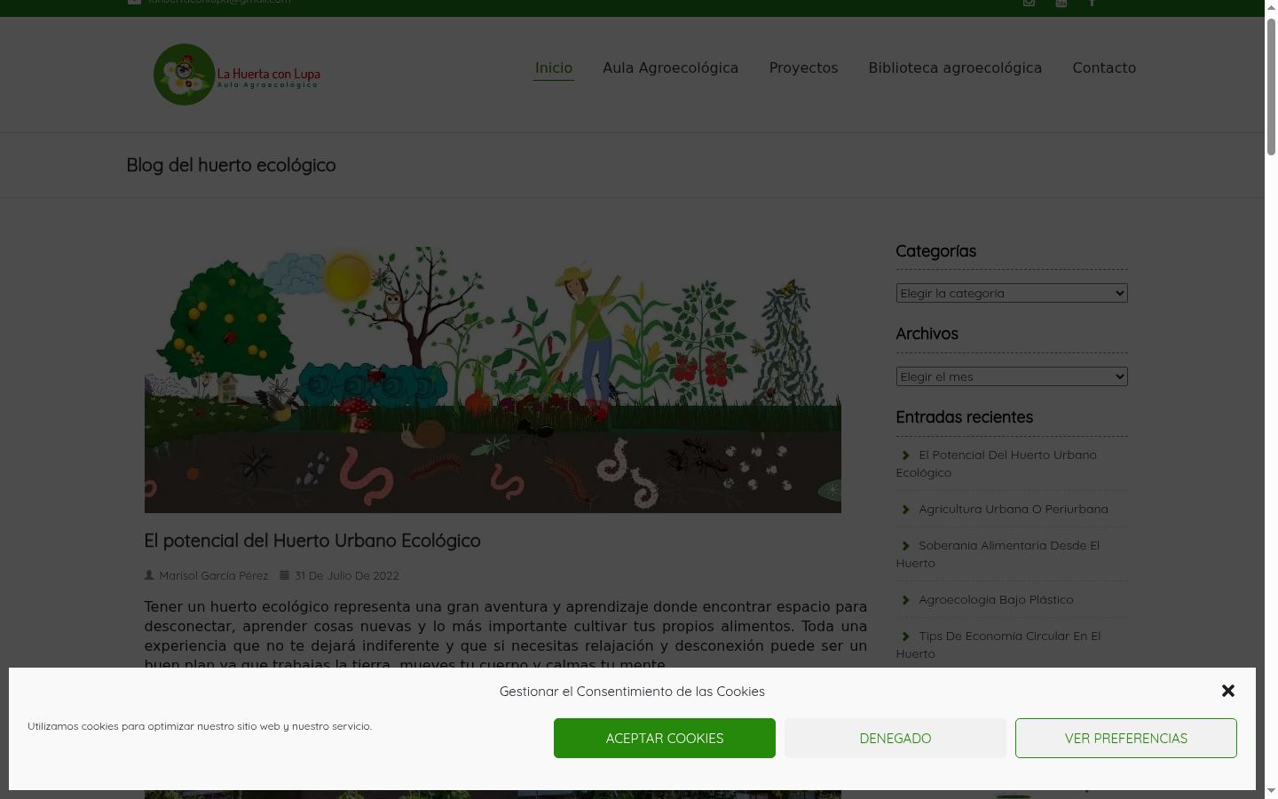
Task: Click the Archivos sidebar heading
Action: (x=927, y=334)
